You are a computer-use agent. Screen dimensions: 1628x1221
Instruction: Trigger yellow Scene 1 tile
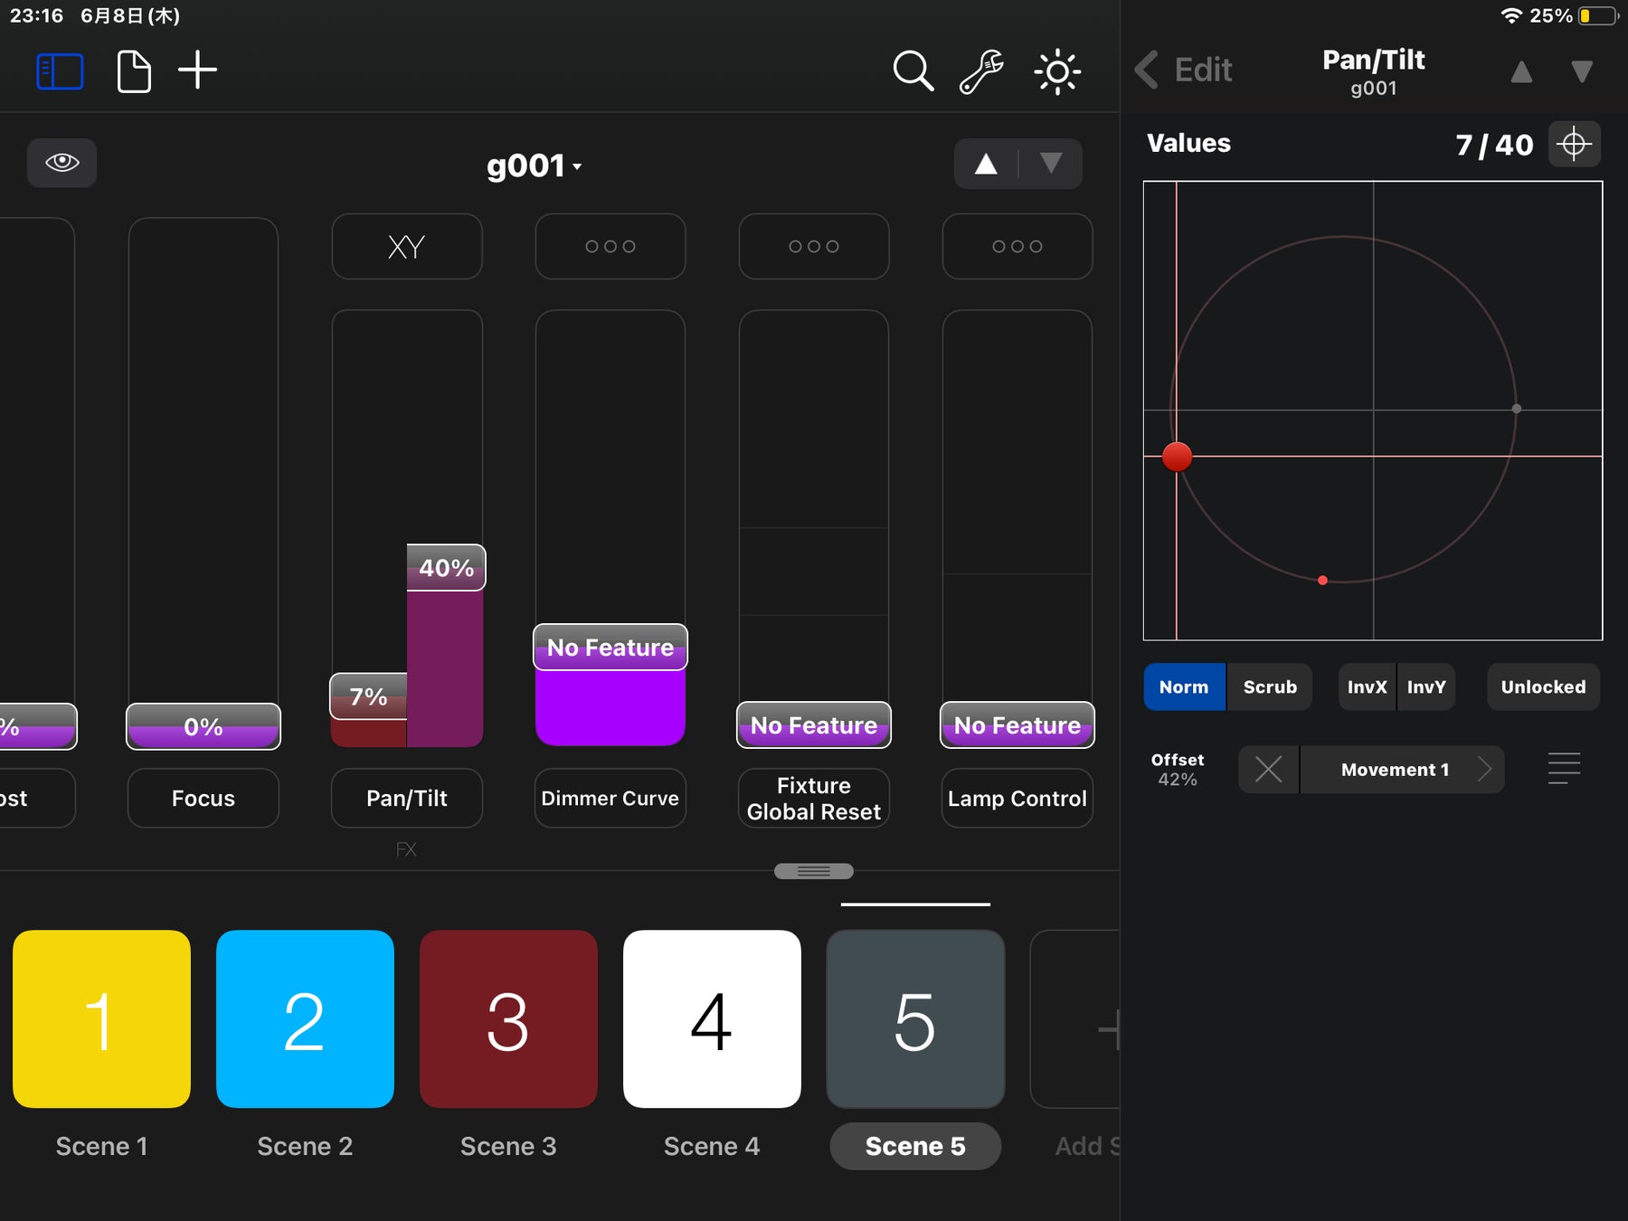point(101,1019)
